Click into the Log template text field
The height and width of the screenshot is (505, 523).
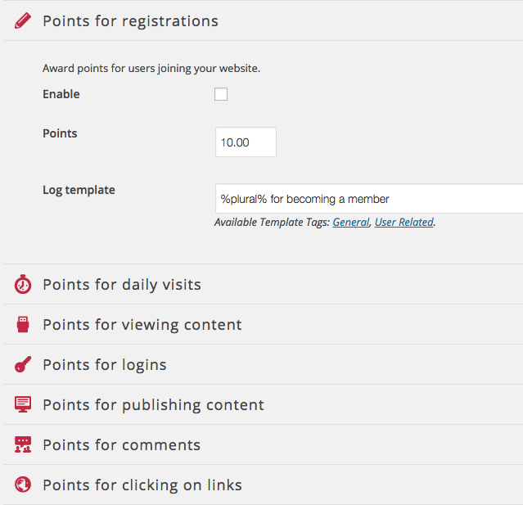369,198
